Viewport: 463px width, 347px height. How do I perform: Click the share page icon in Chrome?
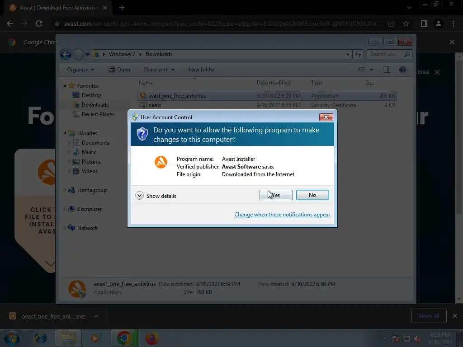(392, 23)
